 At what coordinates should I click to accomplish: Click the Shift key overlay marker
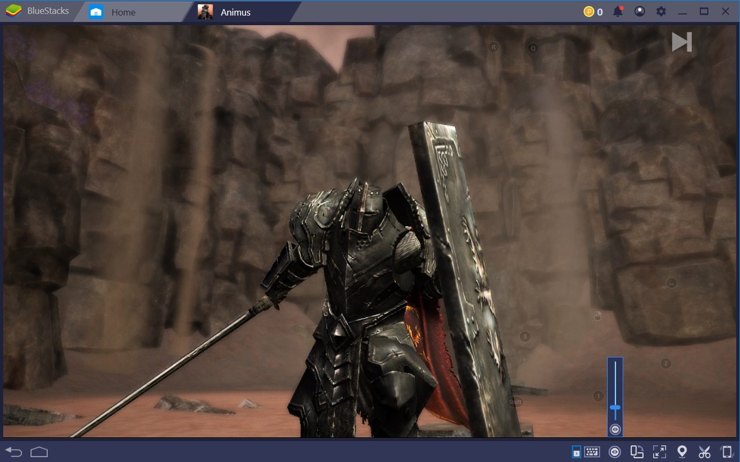(x=515, y=402)
